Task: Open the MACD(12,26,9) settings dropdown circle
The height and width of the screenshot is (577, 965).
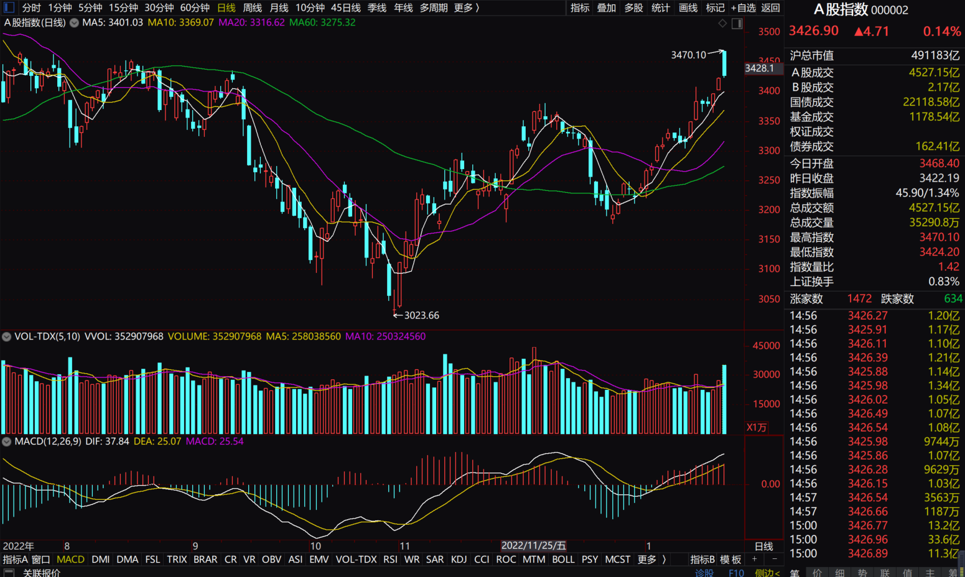Action: 7,441
